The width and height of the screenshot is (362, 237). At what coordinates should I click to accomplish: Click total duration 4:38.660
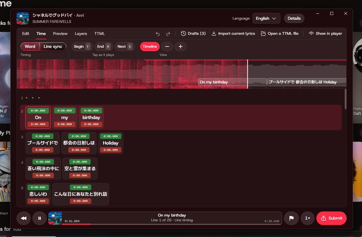coord(271,221)
